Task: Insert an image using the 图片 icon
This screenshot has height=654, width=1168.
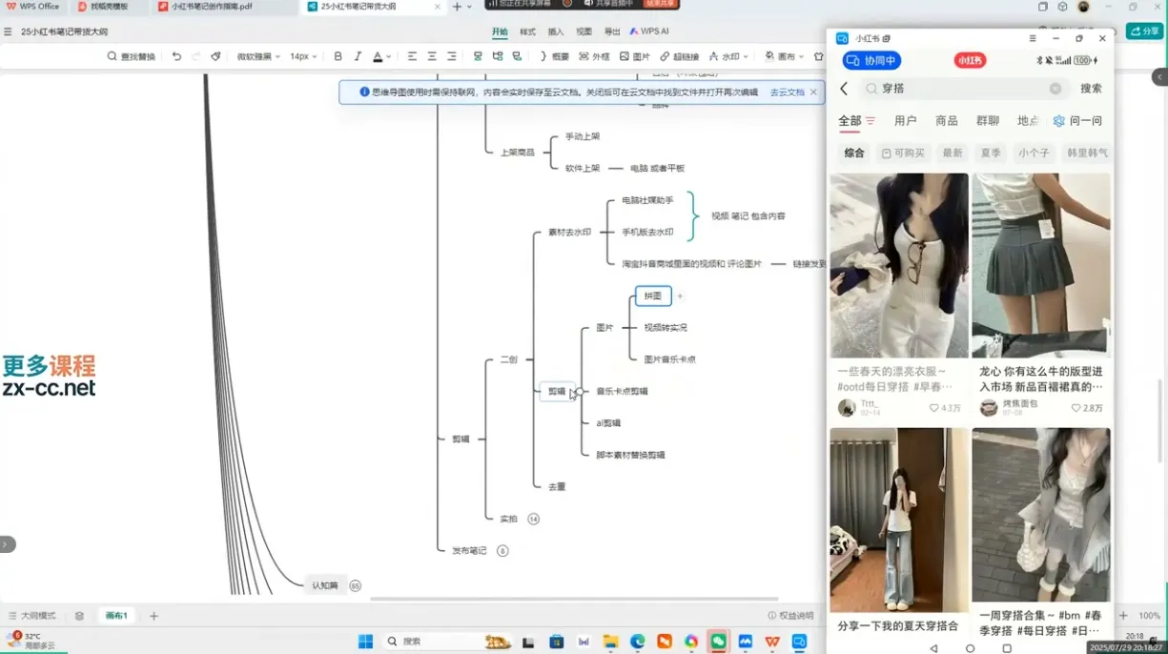Action: tap(634, 56)
